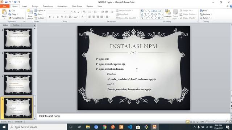The image size is (232, 130).
Task: Open the Layout dropdown
Action: 40,10
